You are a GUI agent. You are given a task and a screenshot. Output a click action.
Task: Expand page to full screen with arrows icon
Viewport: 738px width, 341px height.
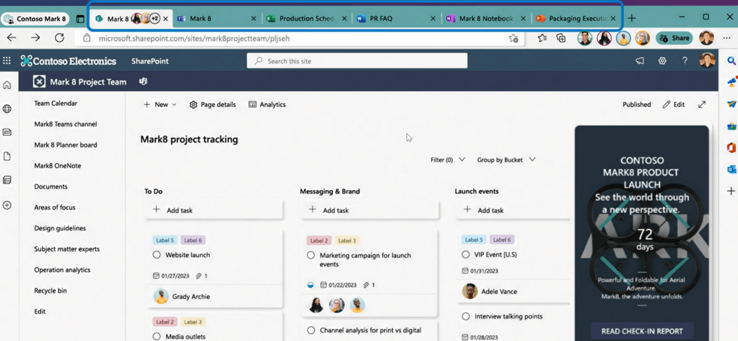coord(702,105)
